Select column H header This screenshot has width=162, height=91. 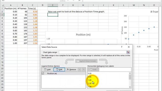click(83, 5)
